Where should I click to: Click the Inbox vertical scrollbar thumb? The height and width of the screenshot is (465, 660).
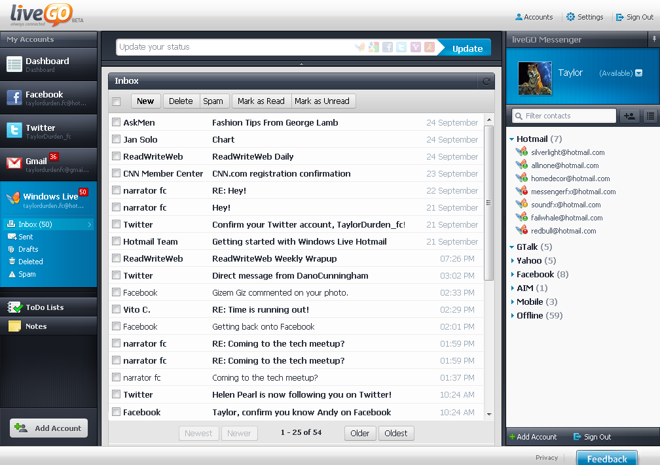488,203
